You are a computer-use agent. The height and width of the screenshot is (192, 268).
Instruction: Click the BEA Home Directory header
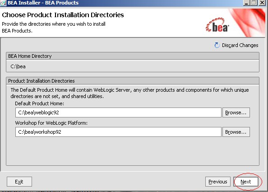pos(133,56)
